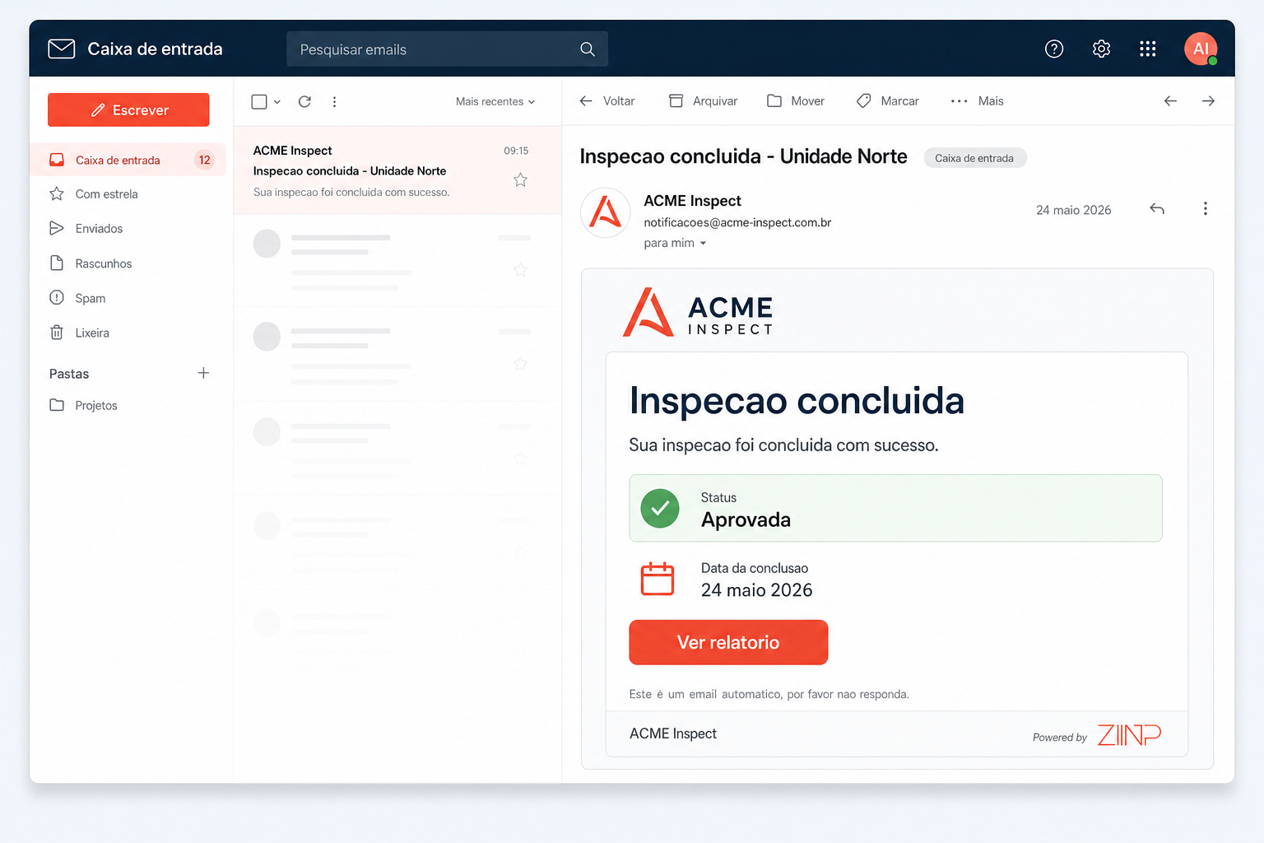Open the ACME Inspect email in list
Screen dimensions: 1264x843
click(x=397, y=170)
